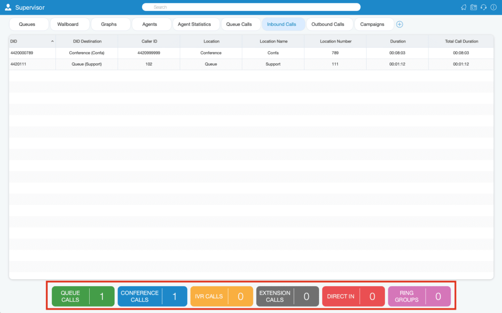Switch to Queue Calls tab
Screen dimensions: 502x313
point(241,24)
